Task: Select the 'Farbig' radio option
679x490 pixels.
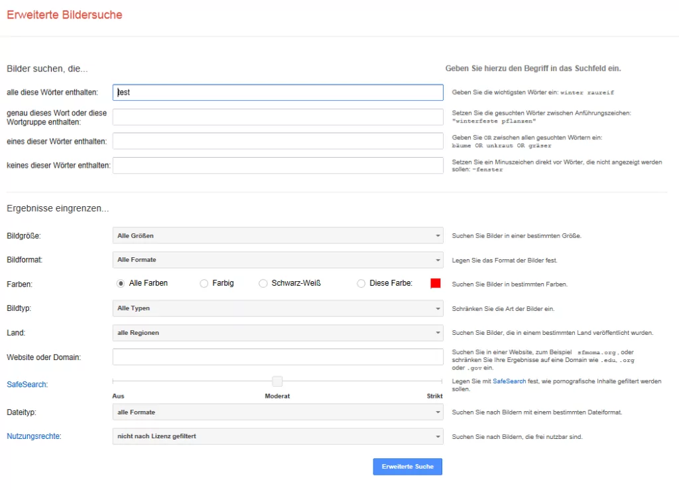Action: click(204, 283)
